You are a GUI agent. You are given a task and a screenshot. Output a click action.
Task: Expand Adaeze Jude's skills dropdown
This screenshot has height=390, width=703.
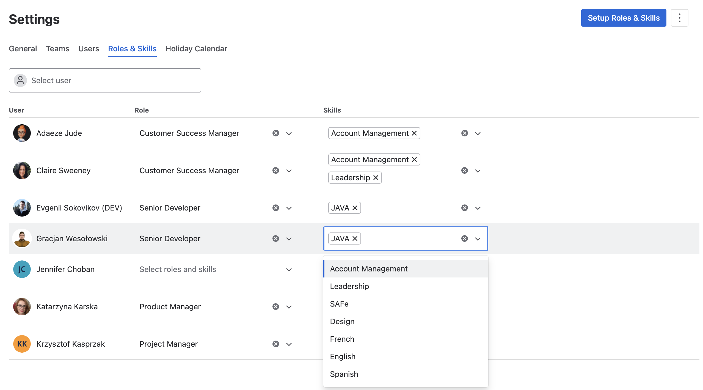[x=478, y=133]
